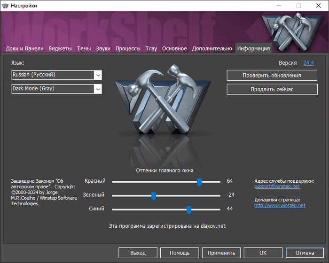Open the Основное tab

pyautogui.click(x=174, y=48)
